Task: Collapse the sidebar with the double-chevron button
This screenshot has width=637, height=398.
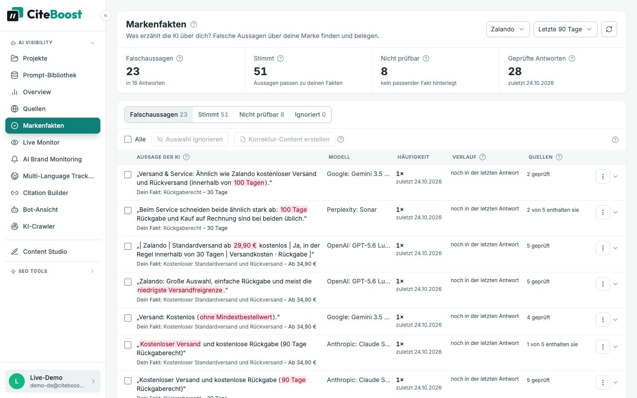Action: 106,15
